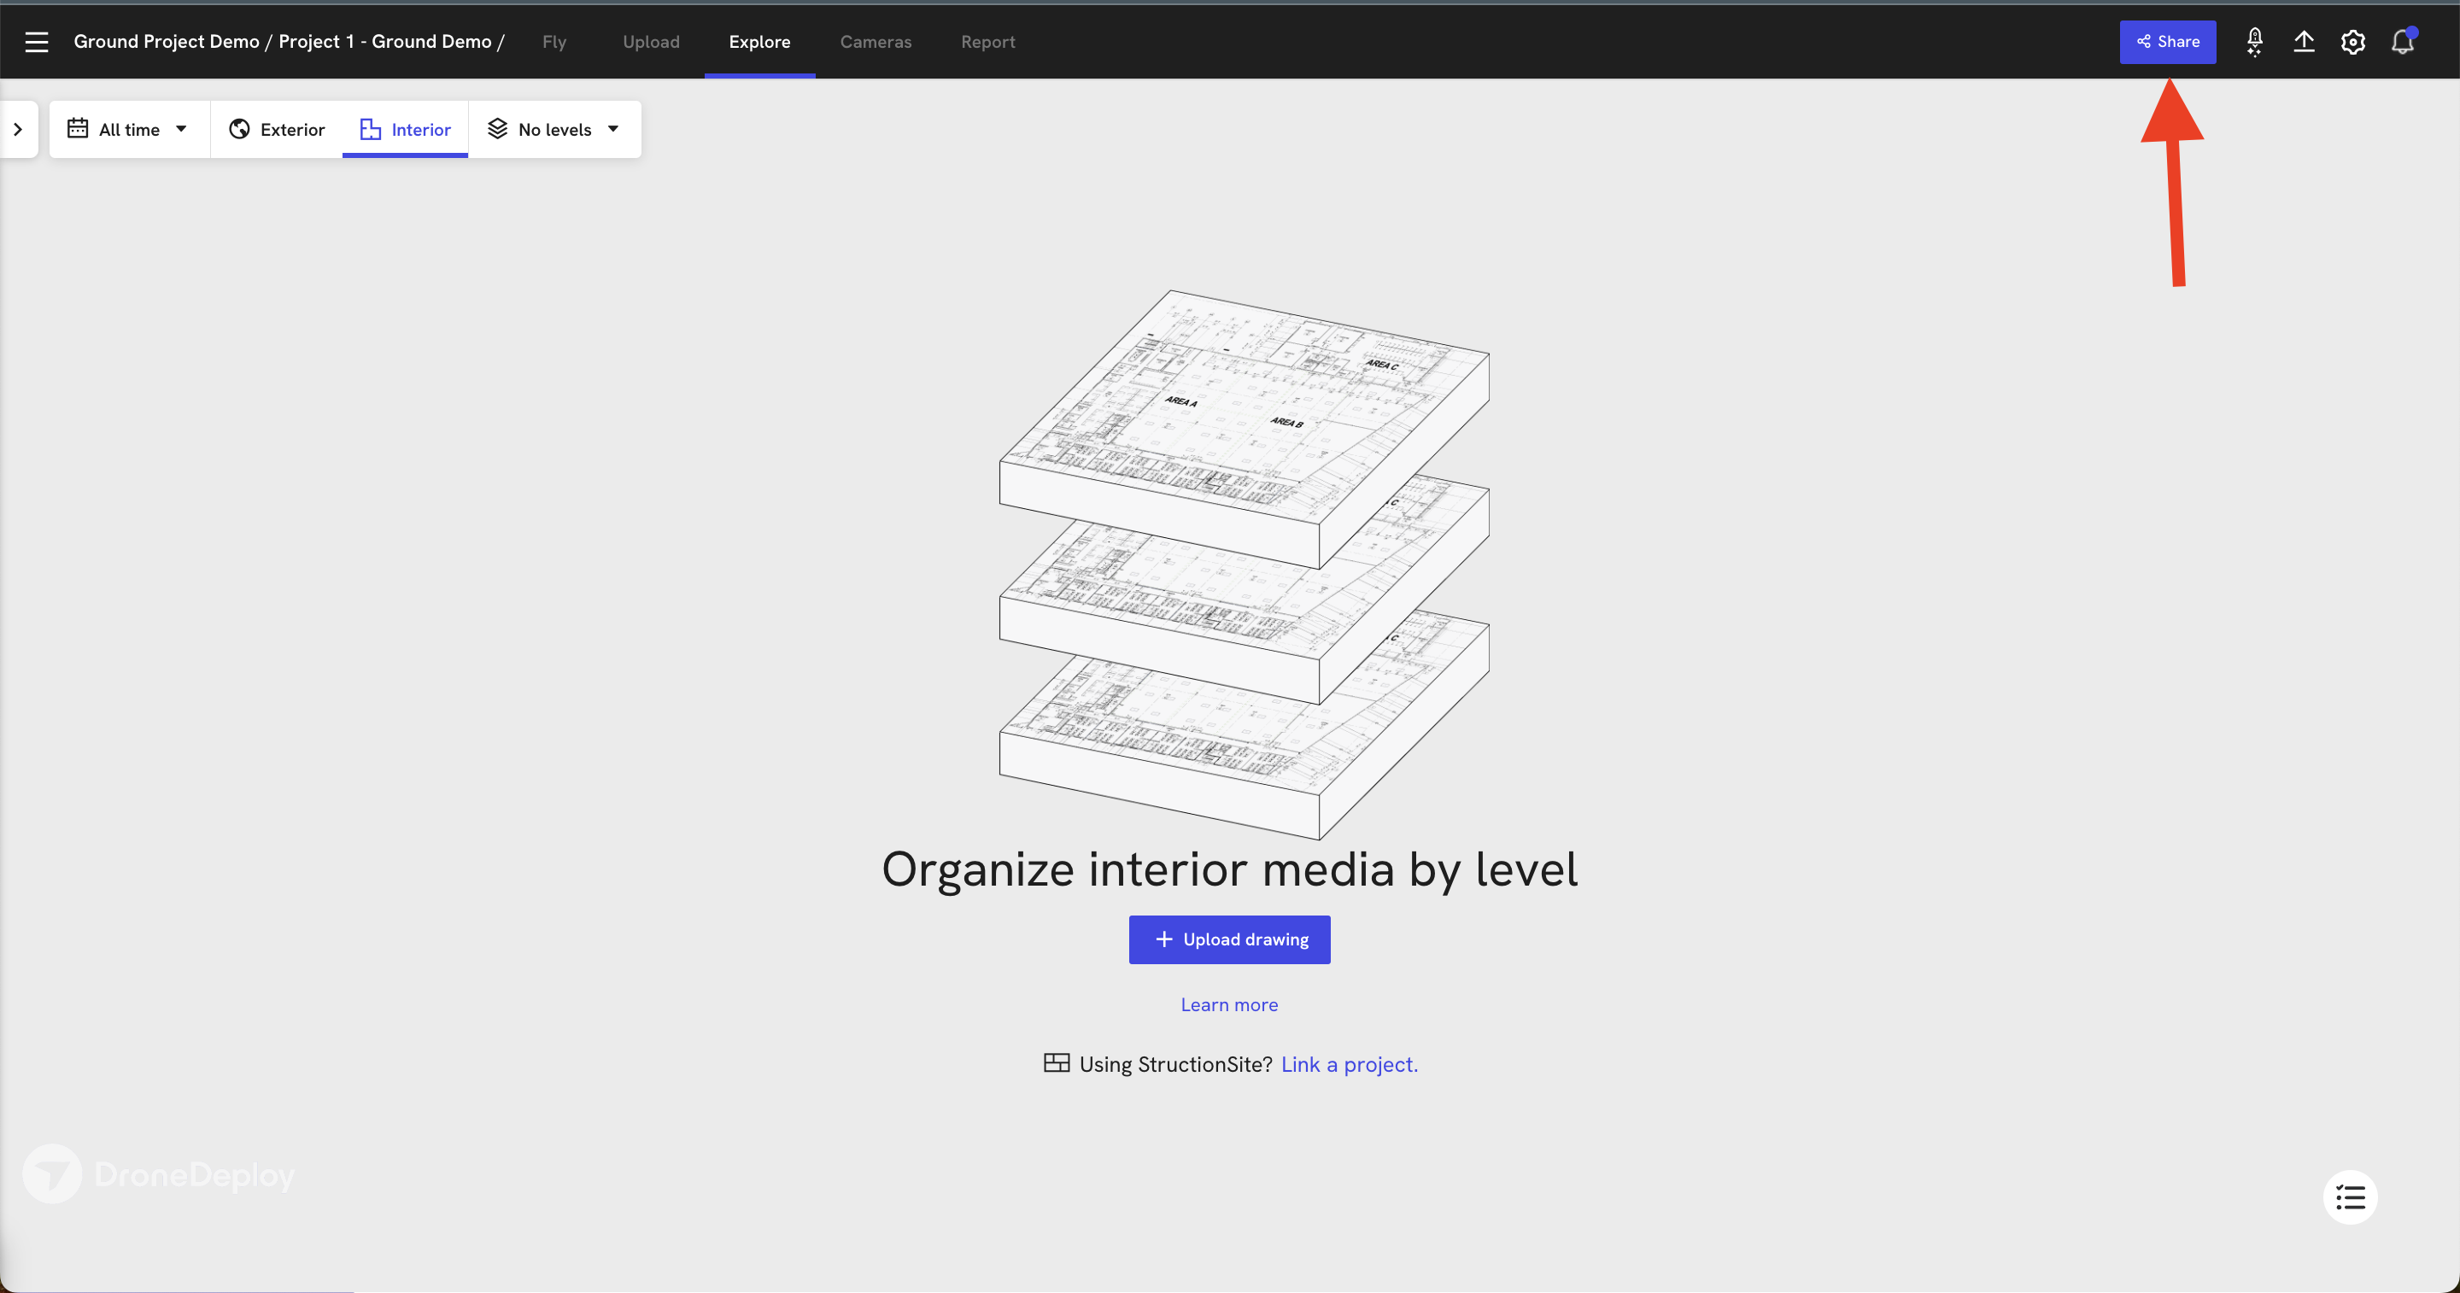Open settings with the gear icon
2460x1293 pixels.
tap(2353, 41)
